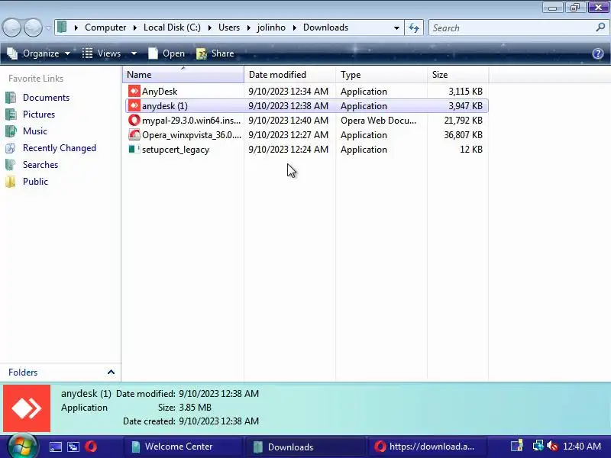Open Recently Changed favorite link
This screenshot has height=458, width=611.
click(x=50, y=147)
